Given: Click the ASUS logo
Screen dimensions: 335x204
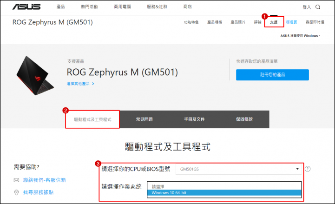Looking at the screenshot, I should [26, 7].
